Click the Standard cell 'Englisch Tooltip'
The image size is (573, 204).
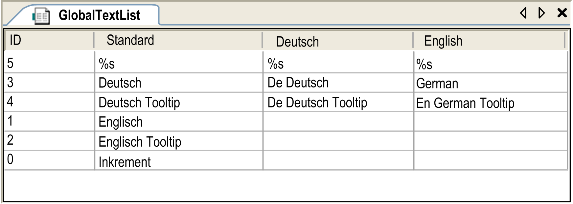(179, 141)
